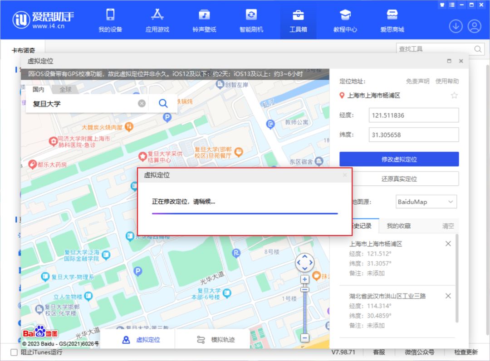Screen dimensions: 490x361
Task: Open the title bar menu list icon
Action: (x=452, y=5)
